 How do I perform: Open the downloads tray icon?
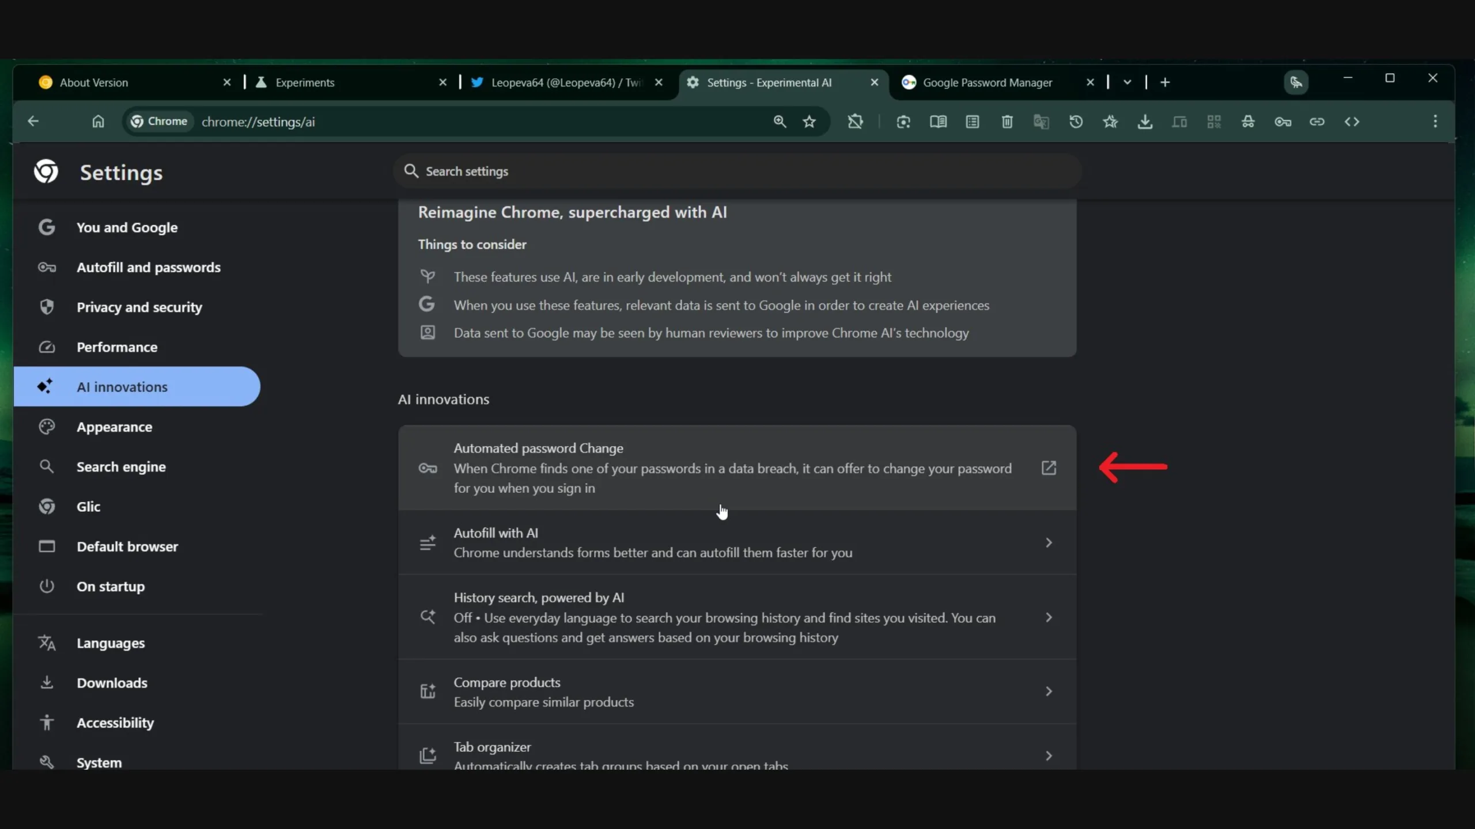tap(1145, 121)
